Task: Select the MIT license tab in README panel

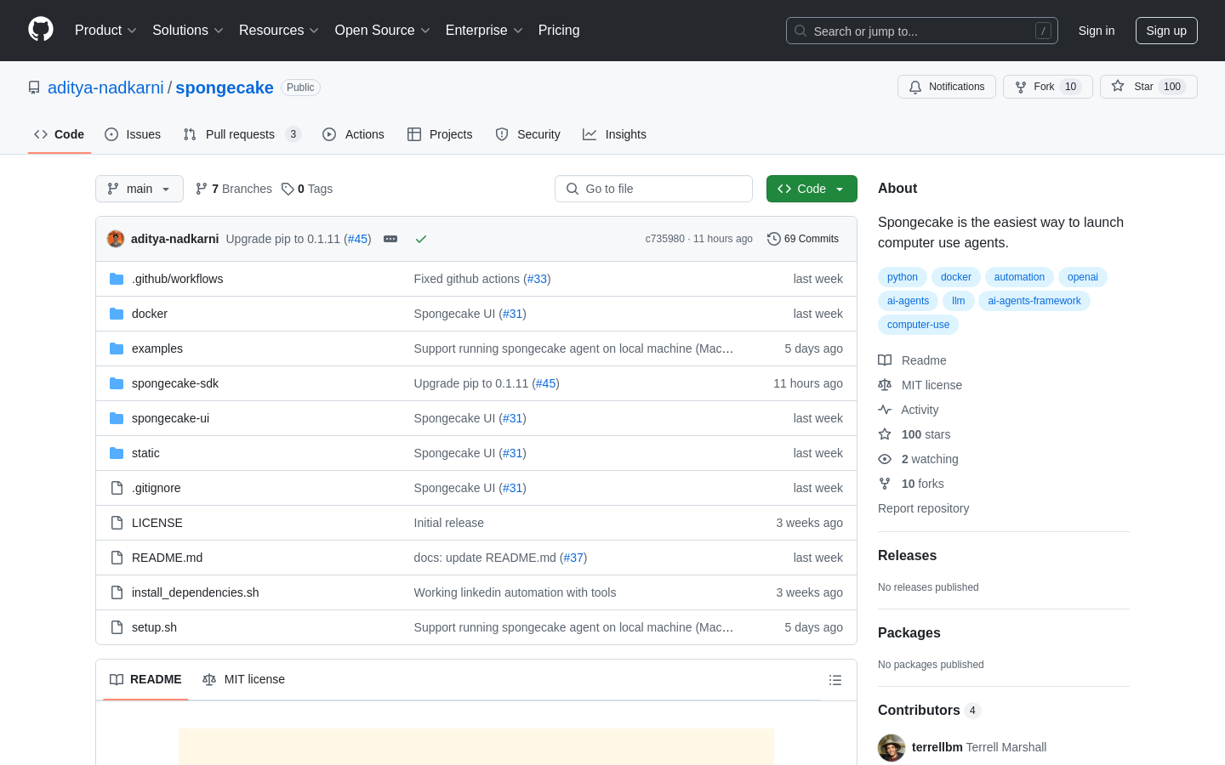Action: click(x=243, y=679)
